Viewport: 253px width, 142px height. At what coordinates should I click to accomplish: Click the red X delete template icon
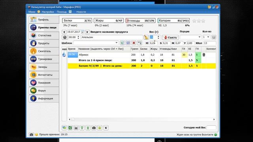(134, 43)
